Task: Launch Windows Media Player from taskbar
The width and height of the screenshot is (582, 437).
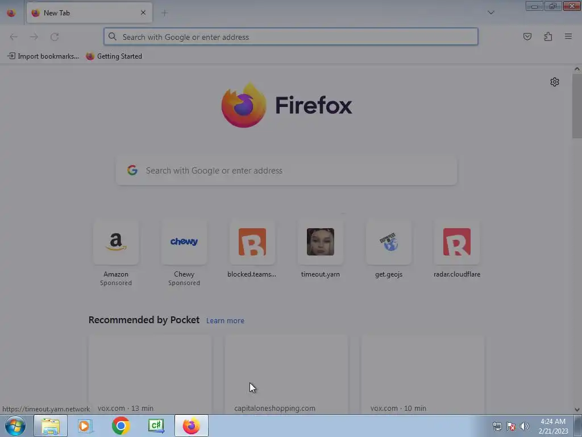Action: pyautogui.click(x=85, y=426)
